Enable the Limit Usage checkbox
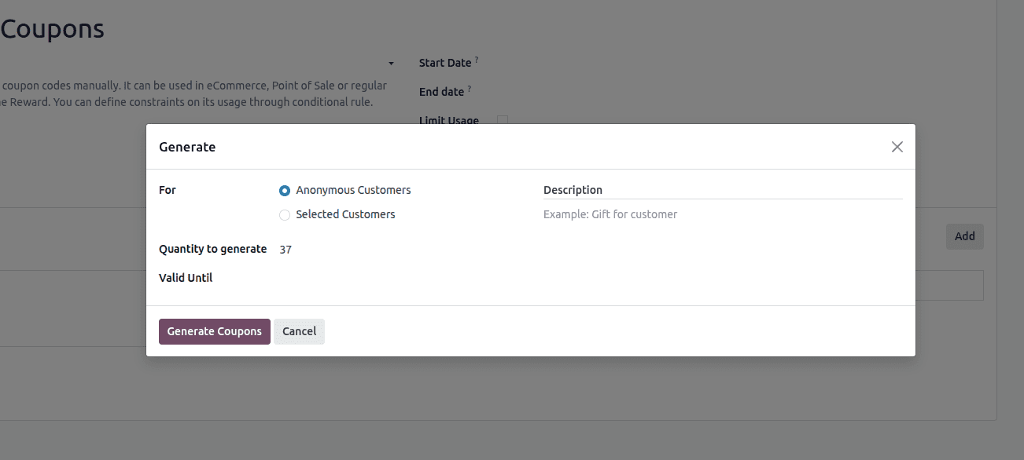This screenshot has height=460, width=1024. point(502,120)
